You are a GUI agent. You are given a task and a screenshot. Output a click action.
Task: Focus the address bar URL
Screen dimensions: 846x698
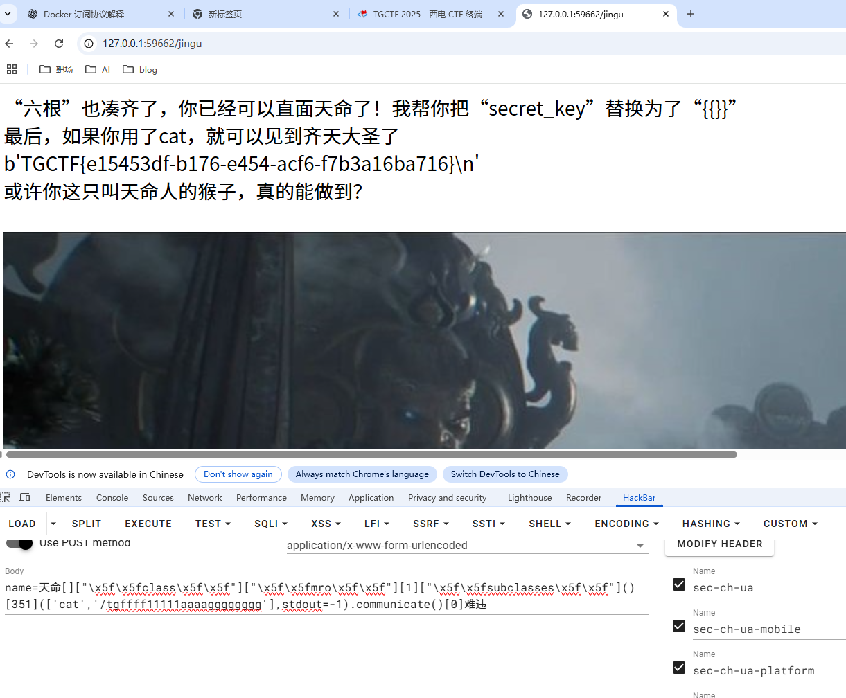coord(152,44)
